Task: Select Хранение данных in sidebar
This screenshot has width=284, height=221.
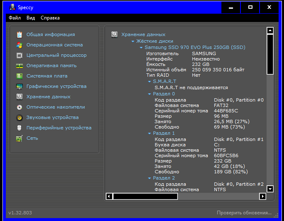Action: (x=49, y=97)
